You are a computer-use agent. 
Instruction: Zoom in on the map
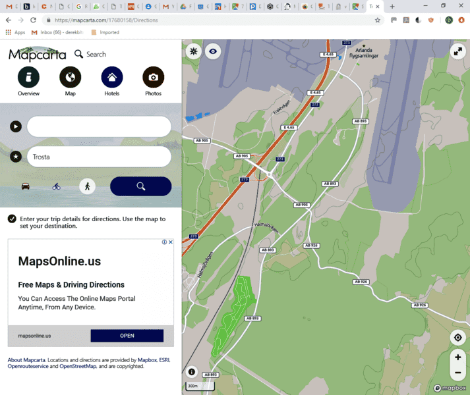tap(457, 357)
